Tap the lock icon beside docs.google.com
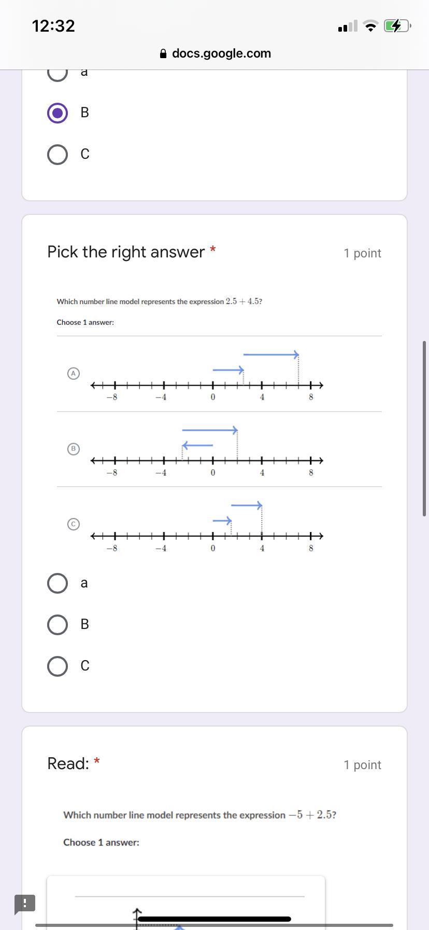 (x=163, y=54)
